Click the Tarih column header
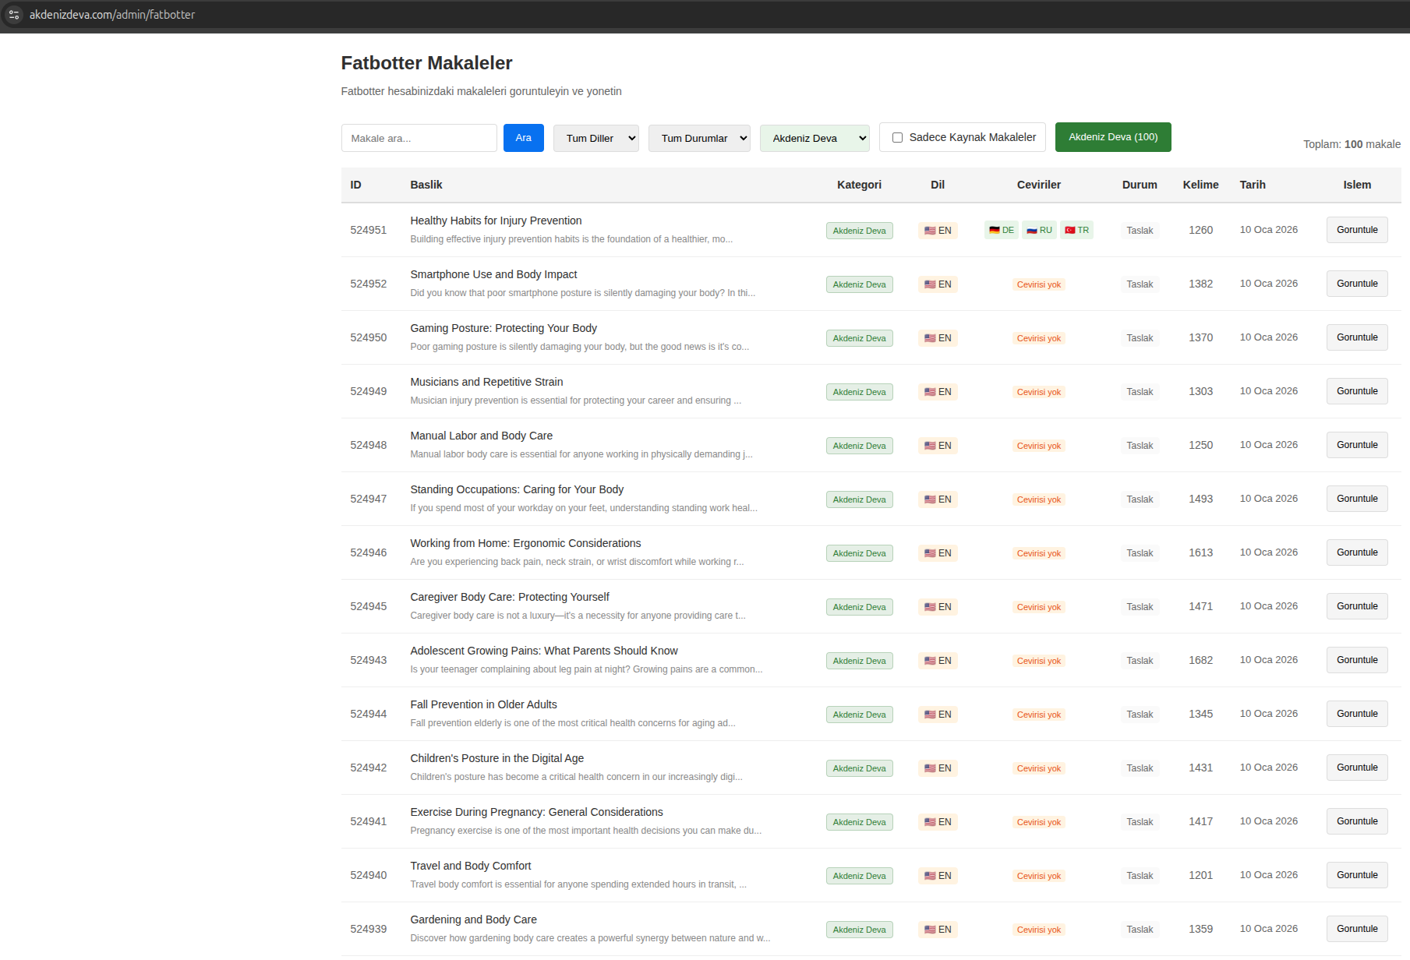 pos(1253,185)
